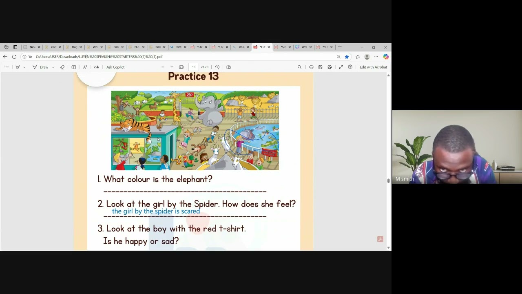The width and height of the screenshot is (522, 294).
Task: Save the PDF with disk icon
Action: click(320, 67)
